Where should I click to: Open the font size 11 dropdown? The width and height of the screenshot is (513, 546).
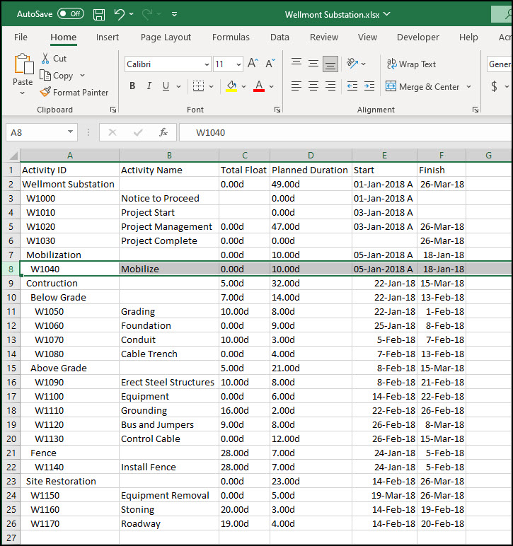[x=238, y=64]
